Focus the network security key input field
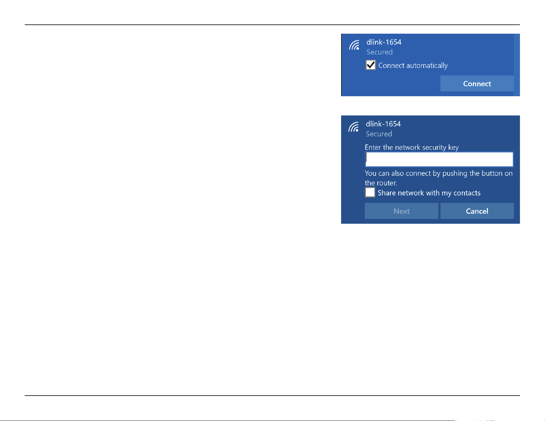Screen dimensions: 545x421 [439, 159]
